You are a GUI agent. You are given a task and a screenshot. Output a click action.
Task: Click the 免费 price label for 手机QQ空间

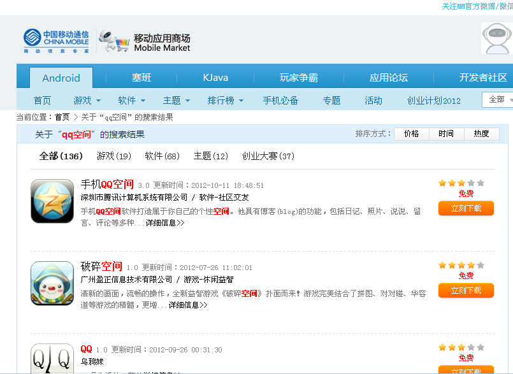(x=466, y=194)
